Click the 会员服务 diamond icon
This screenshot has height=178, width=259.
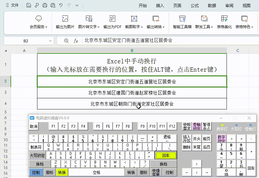pyautogui.click(x=39, y=19)
